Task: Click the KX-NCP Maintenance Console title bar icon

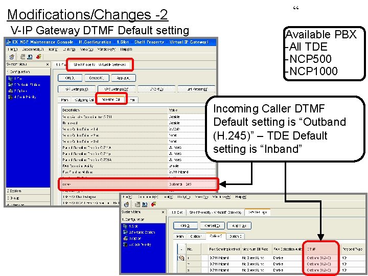Action: click(9, 42)
